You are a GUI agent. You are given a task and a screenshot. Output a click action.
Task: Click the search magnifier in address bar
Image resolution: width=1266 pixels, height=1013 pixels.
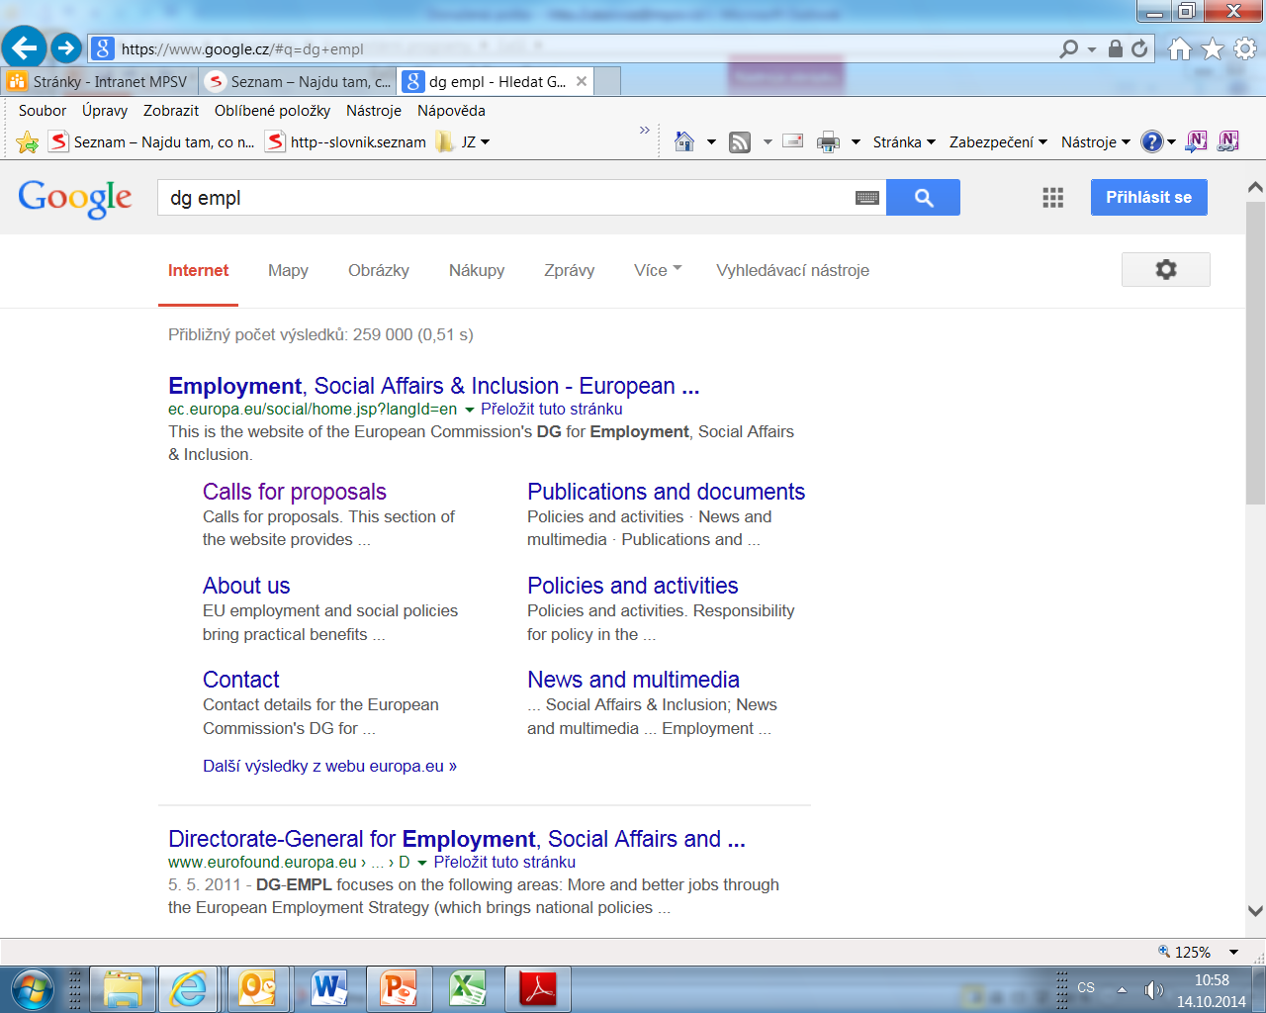coord(1069,48)
